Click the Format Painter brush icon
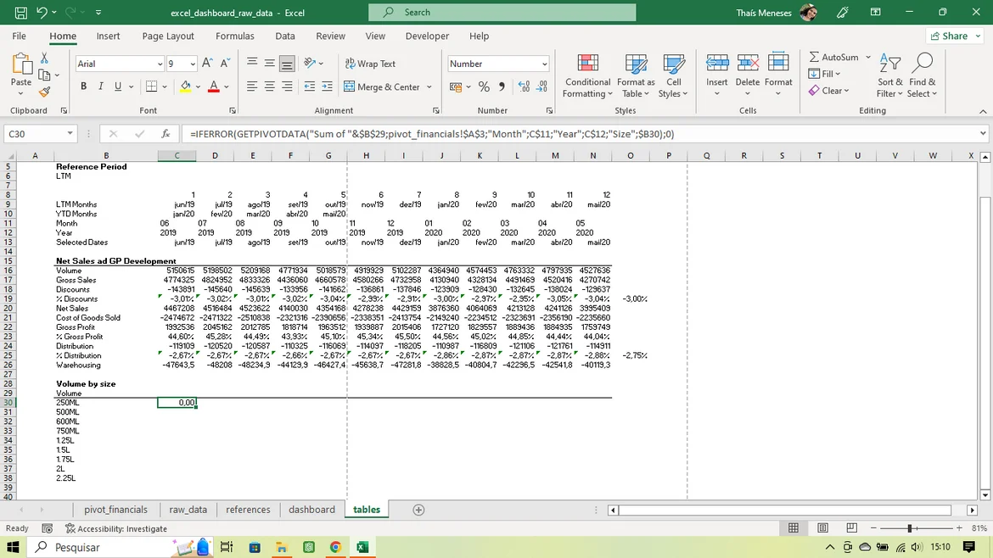Image resolution: width=993 pixels, height=558 pixels. pyautogui.click(x=45, y=92)
